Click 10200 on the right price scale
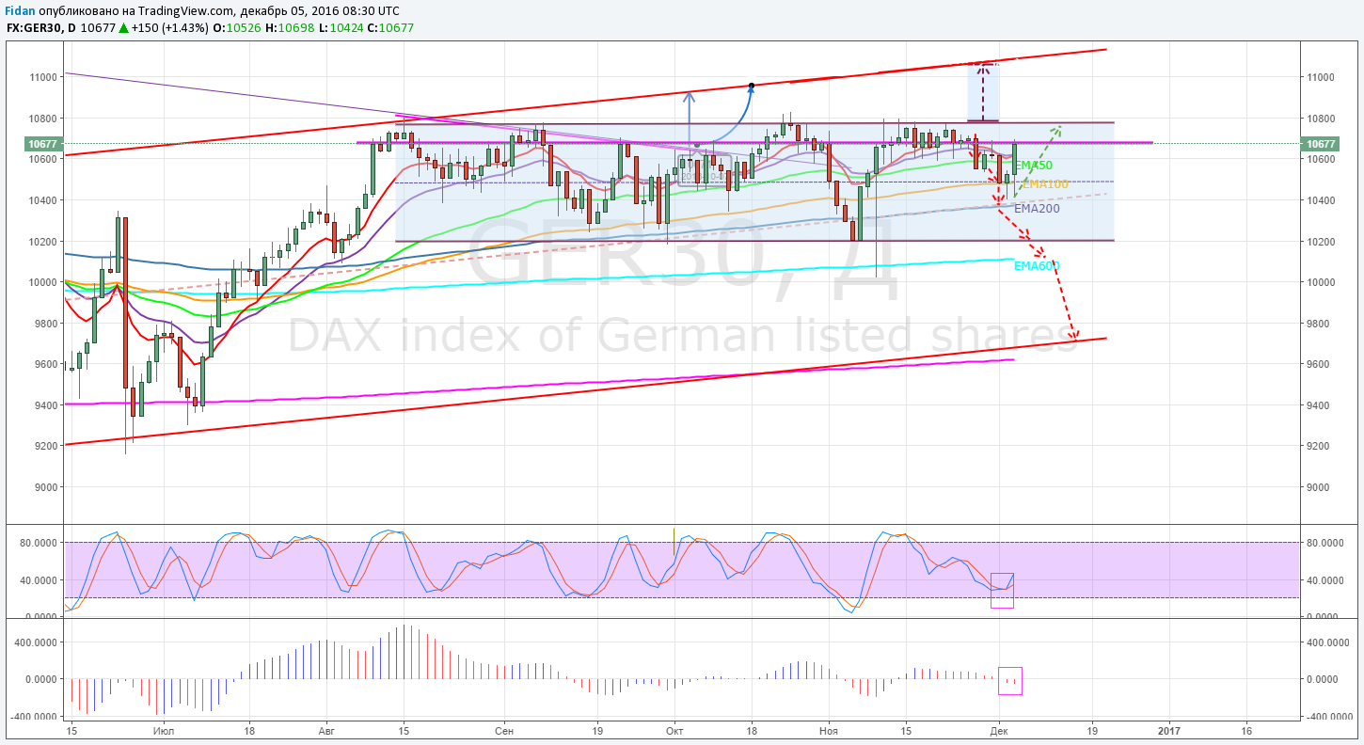 coord(1320,242)
